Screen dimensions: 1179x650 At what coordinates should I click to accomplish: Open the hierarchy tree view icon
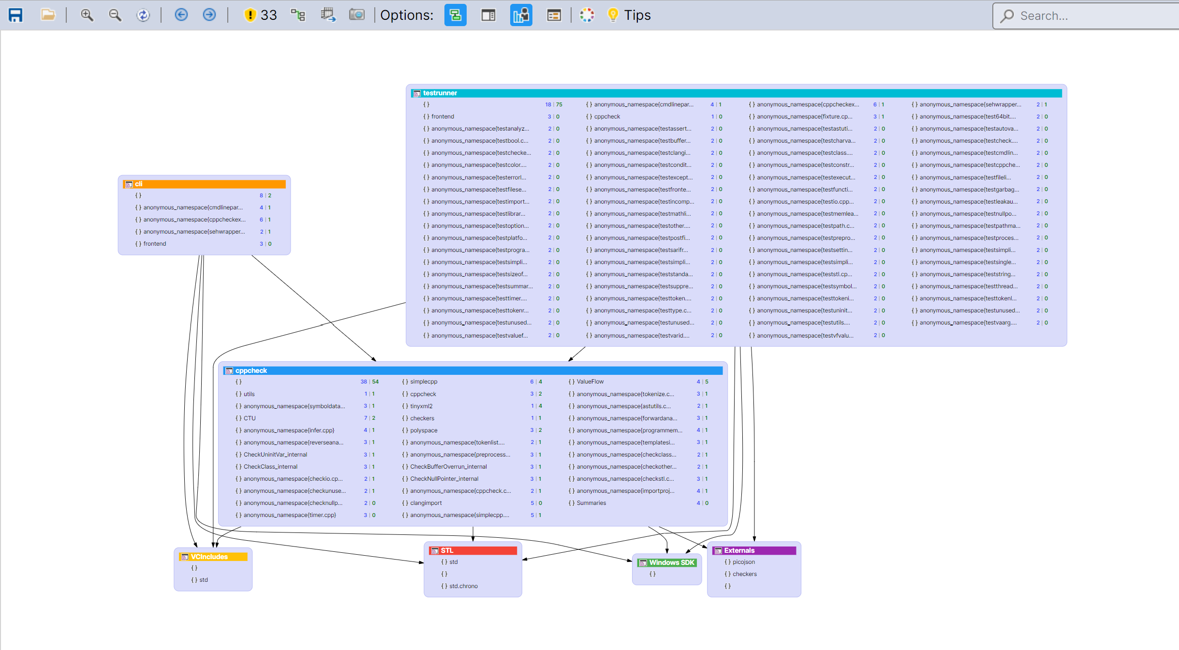298,15
